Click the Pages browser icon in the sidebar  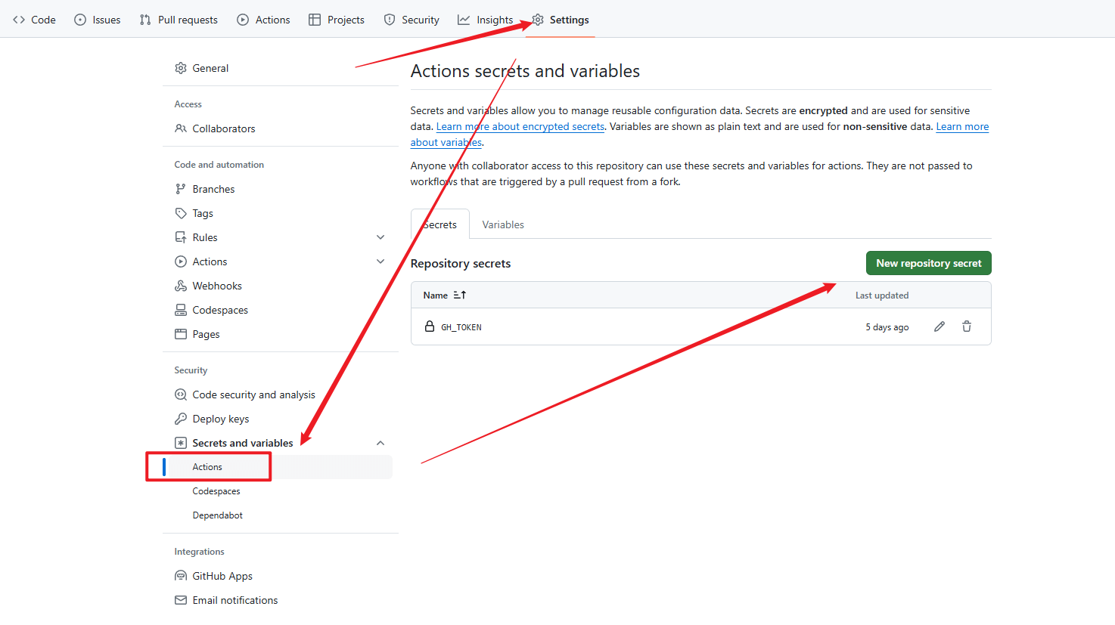tap(181, 334)
